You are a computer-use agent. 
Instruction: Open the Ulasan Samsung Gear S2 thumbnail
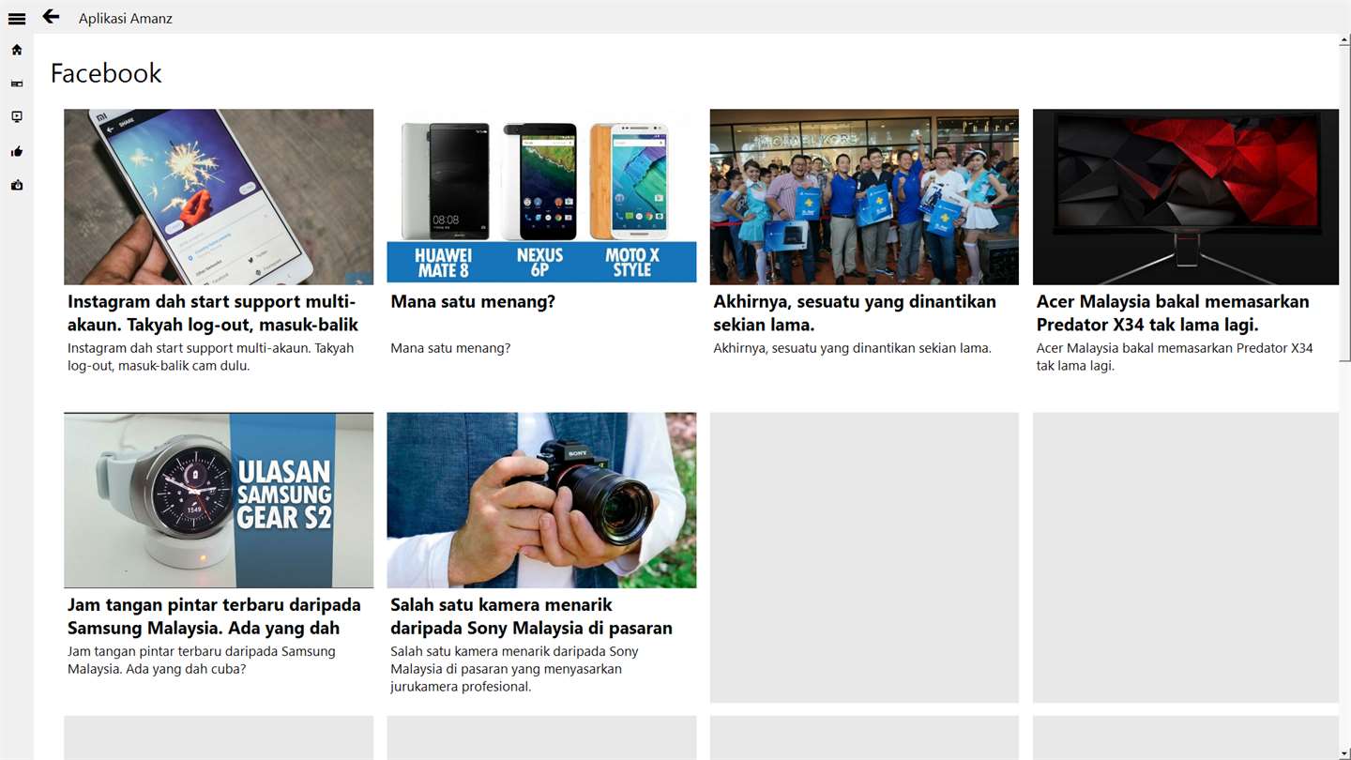click(x=219, y=500)
